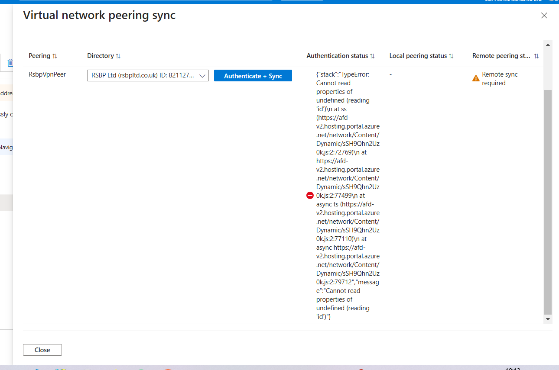Viewport: 559px width, 370px height.
Task: Click the orange warning triangle icon
Action: pos(476,78)
